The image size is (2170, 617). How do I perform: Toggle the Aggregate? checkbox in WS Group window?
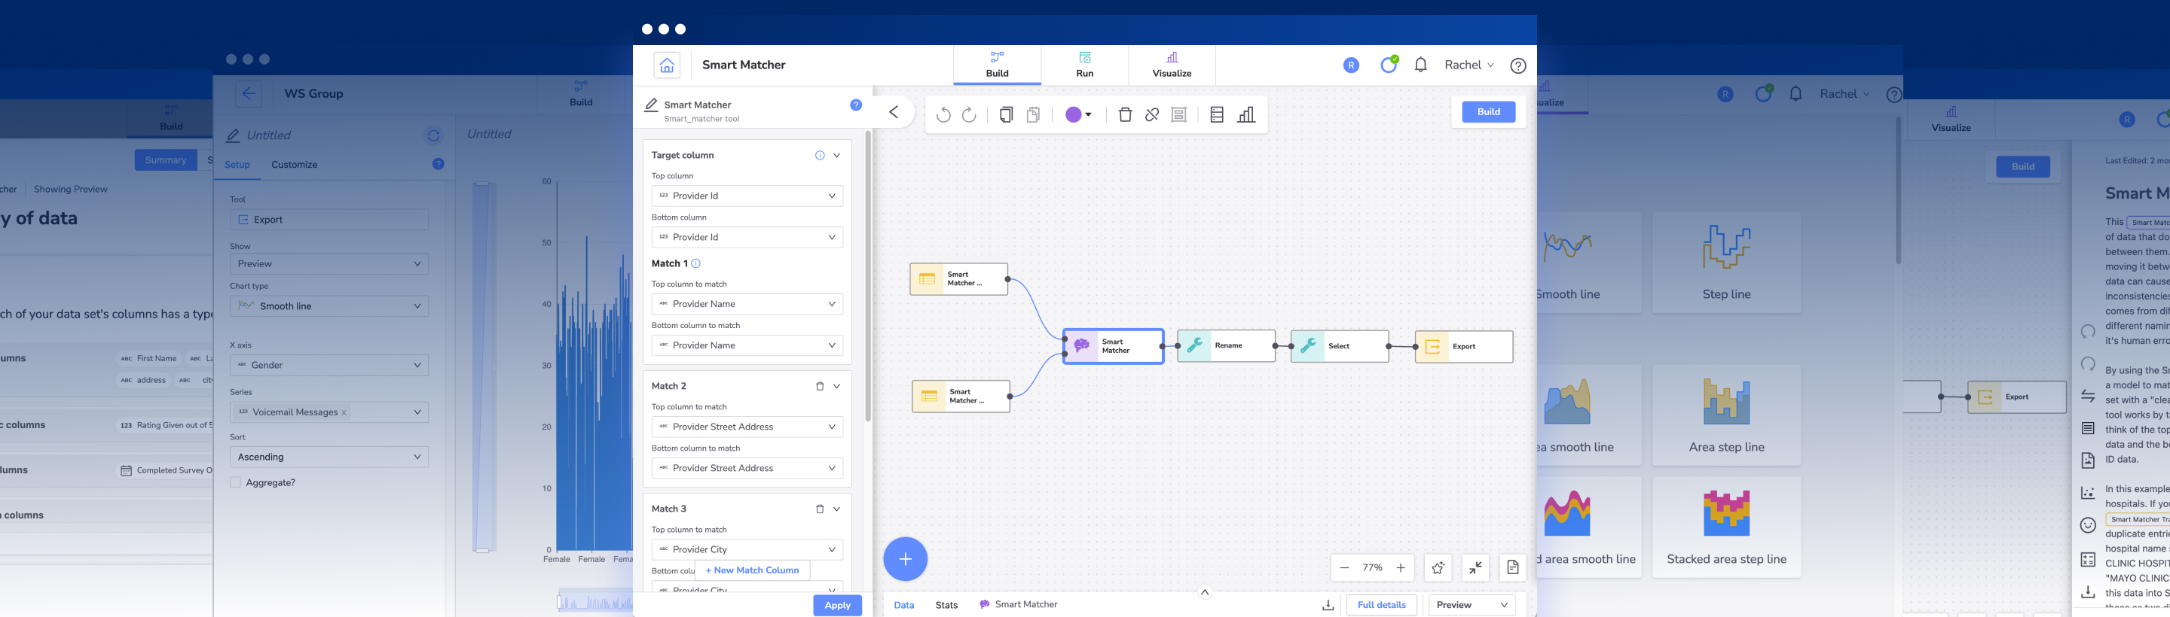coord(235,482)
